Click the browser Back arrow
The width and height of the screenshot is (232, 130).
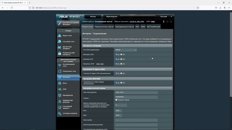[3, 8]
